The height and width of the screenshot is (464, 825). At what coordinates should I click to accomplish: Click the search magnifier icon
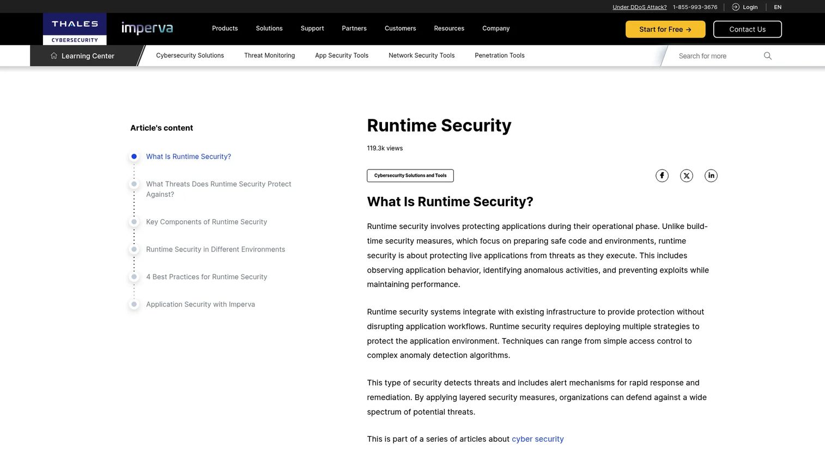(768, 56)
